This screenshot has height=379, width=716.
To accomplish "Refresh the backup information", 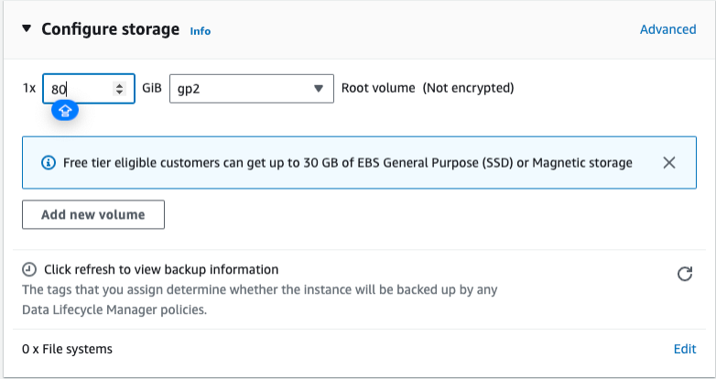I will tap(683, 274).
